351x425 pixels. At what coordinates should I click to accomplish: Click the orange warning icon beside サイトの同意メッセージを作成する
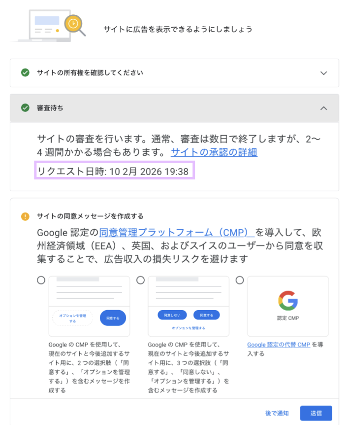coord(25,216)
